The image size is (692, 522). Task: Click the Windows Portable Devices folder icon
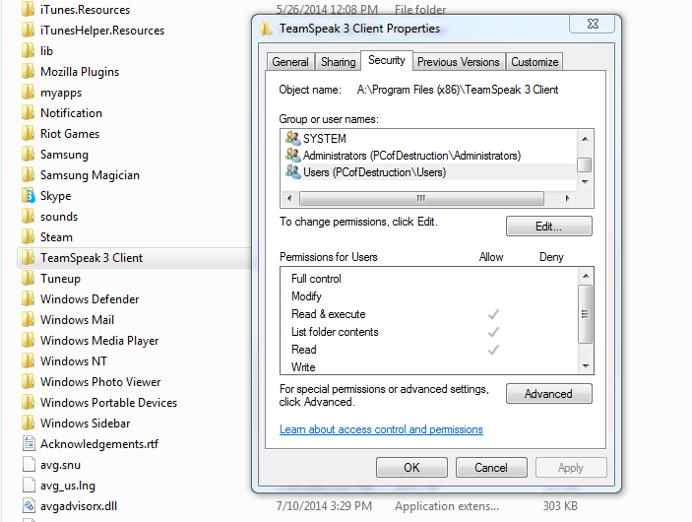pyautogui.click(x=29, y=402)
